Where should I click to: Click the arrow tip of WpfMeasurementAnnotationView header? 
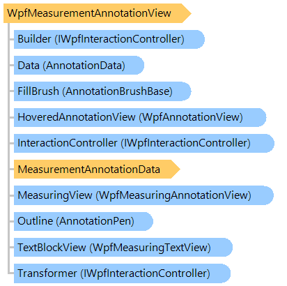coord(186,13)
